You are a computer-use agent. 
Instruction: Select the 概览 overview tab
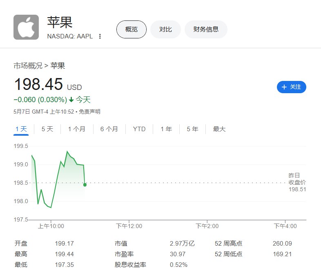click(x=132, y=29)
